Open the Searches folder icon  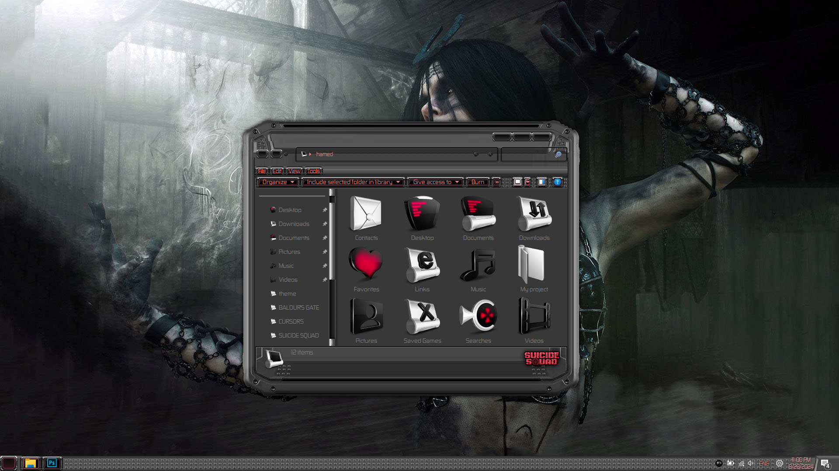click(x=478, y=316)
